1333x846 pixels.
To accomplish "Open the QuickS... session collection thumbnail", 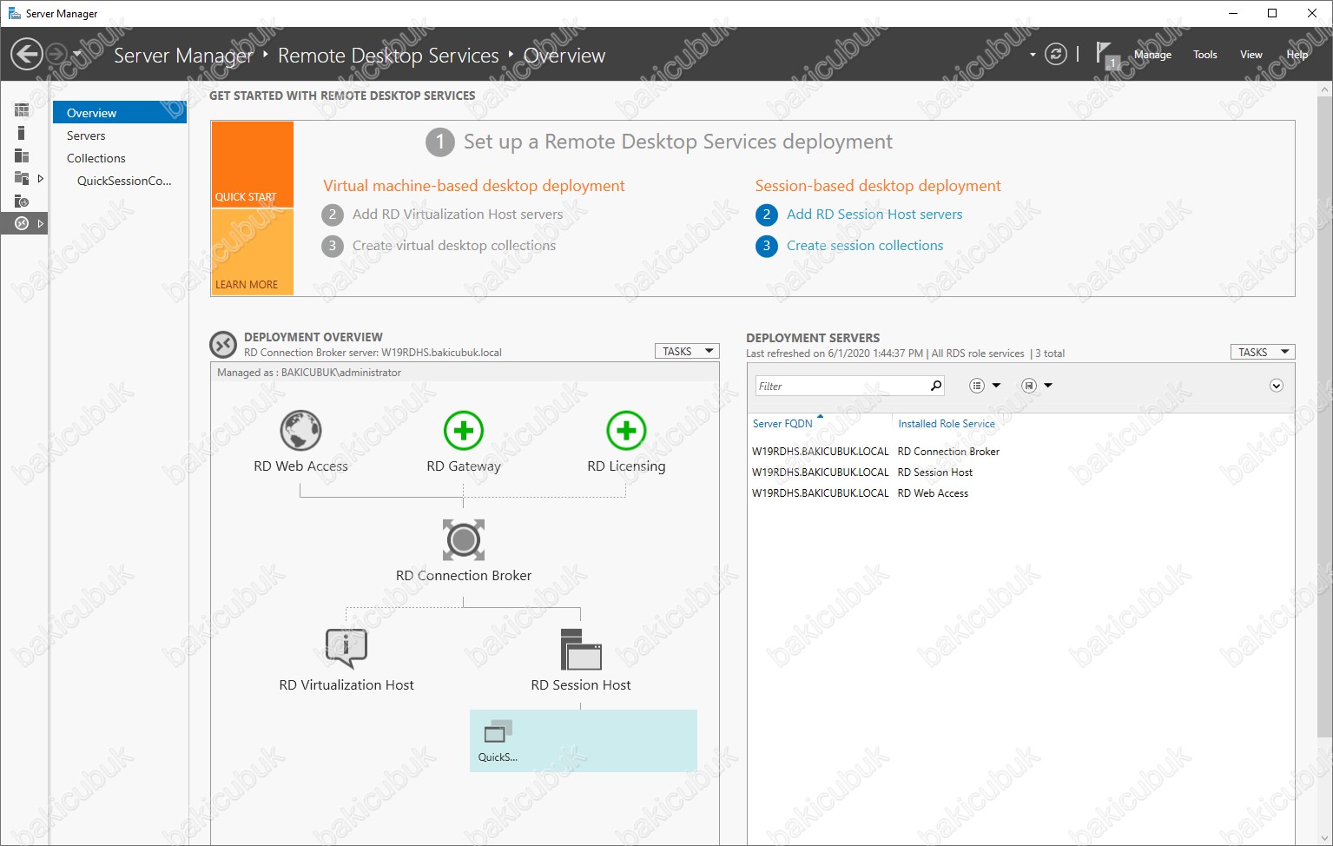I will pyautogui.click(x=498, y=741).
